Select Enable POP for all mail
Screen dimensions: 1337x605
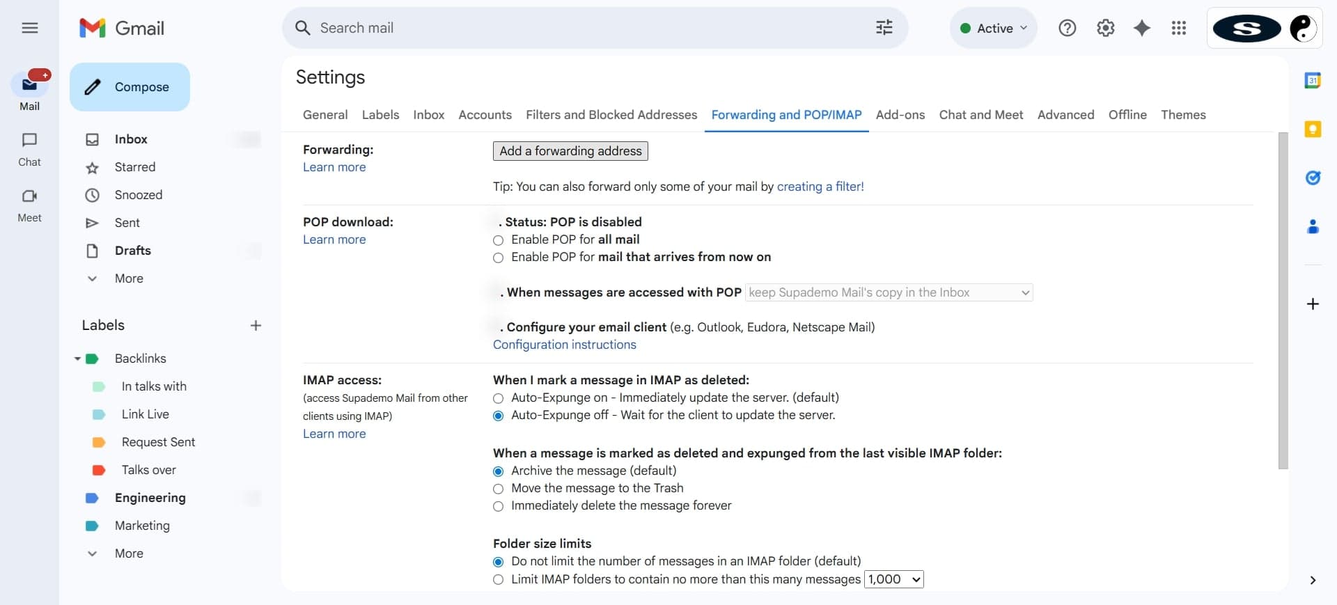[x=498, y=240]
